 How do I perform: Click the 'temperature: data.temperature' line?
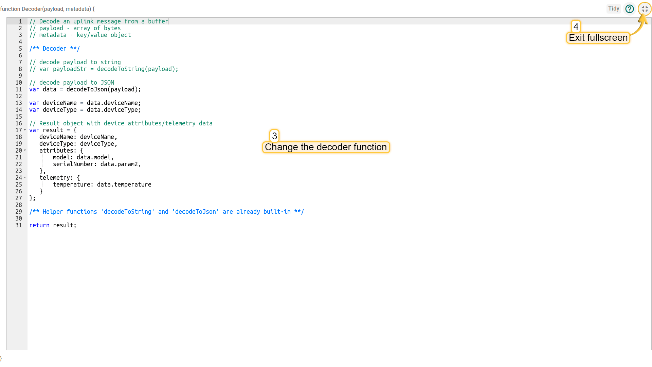102,185
